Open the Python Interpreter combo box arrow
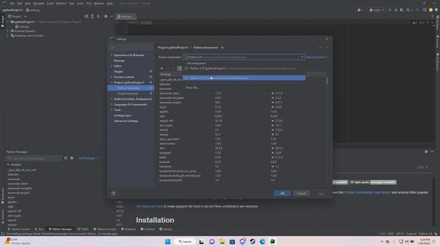 pos(302,57)
